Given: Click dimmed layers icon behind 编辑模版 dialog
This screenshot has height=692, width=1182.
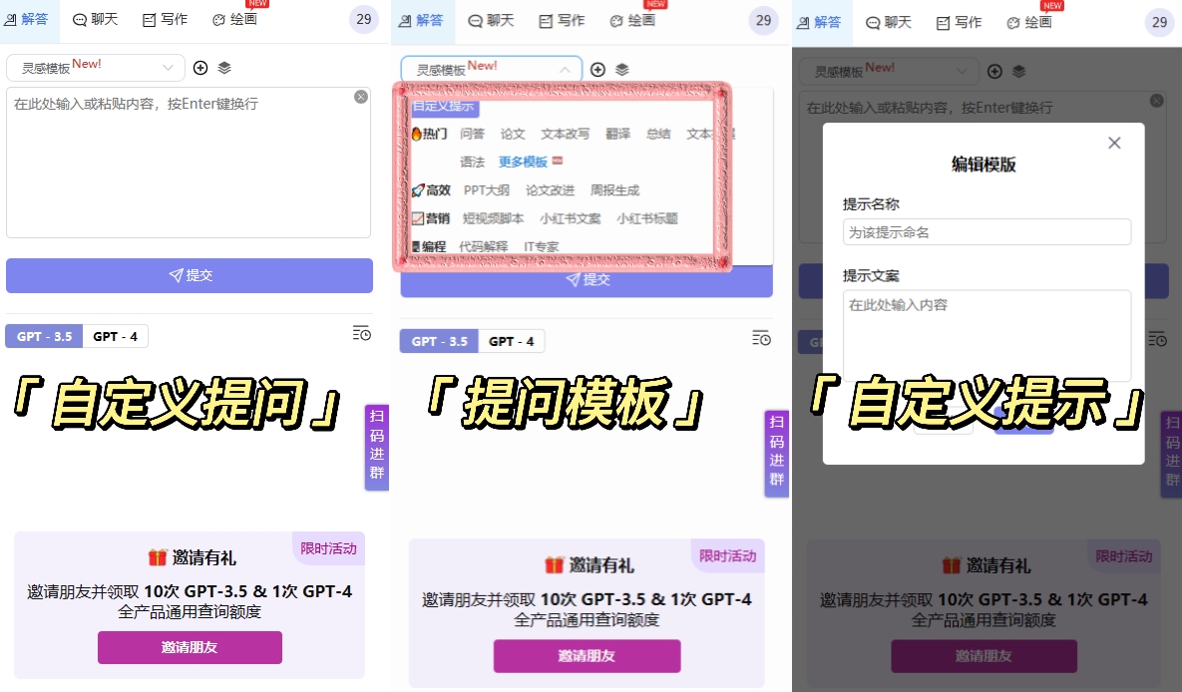Looking at the screenshot, I should [1019, 72].
